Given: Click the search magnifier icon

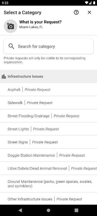Looking at the screenshot, I should coord(11,46).
